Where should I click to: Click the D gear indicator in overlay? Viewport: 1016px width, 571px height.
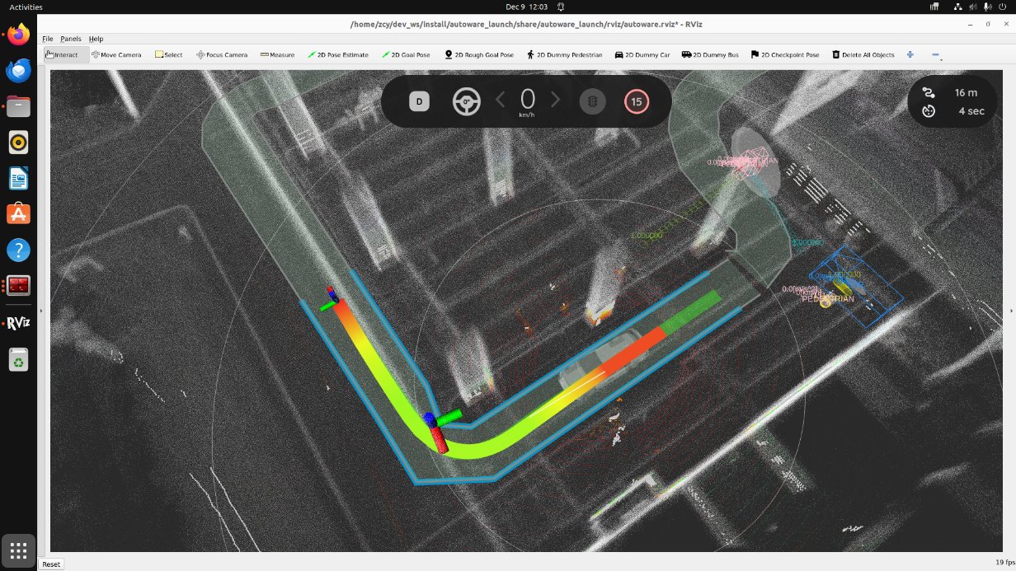(419, 102)
